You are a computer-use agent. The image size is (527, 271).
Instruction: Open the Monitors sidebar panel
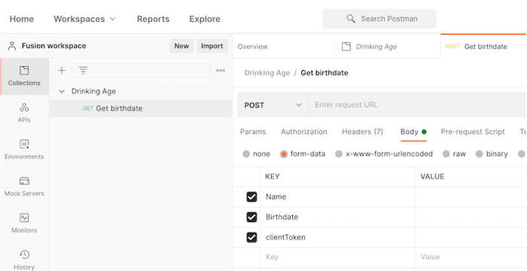coord(24,224)
